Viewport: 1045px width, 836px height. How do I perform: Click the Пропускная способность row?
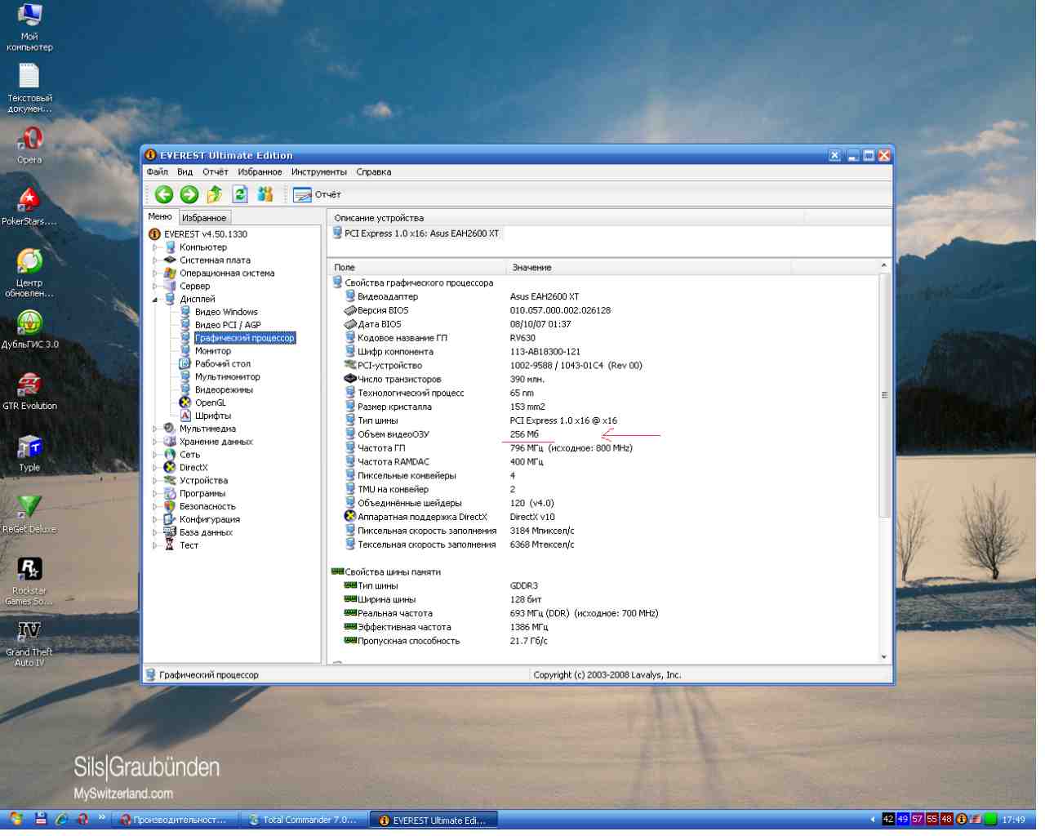604,641
